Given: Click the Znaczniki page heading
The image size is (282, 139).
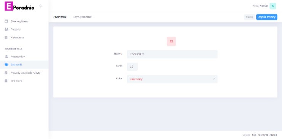Looking at the screenshot, I should coord(60,17).
